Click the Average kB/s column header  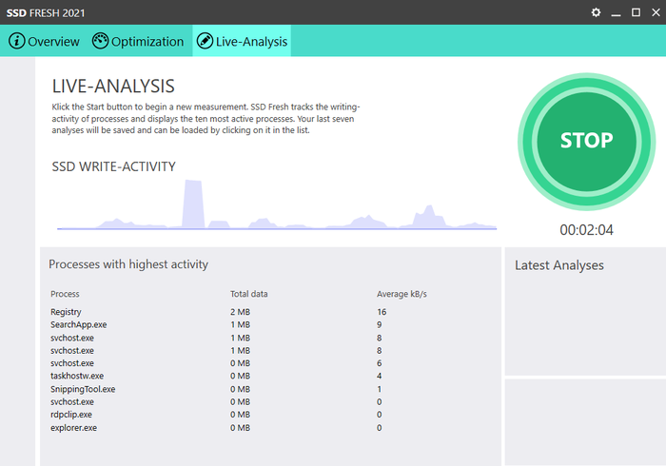pyautogui.click(x=402, y=294)
